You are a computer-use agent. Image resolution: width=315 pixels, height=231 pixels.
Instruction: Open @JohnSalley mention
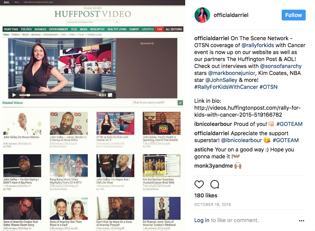(221, 80)
